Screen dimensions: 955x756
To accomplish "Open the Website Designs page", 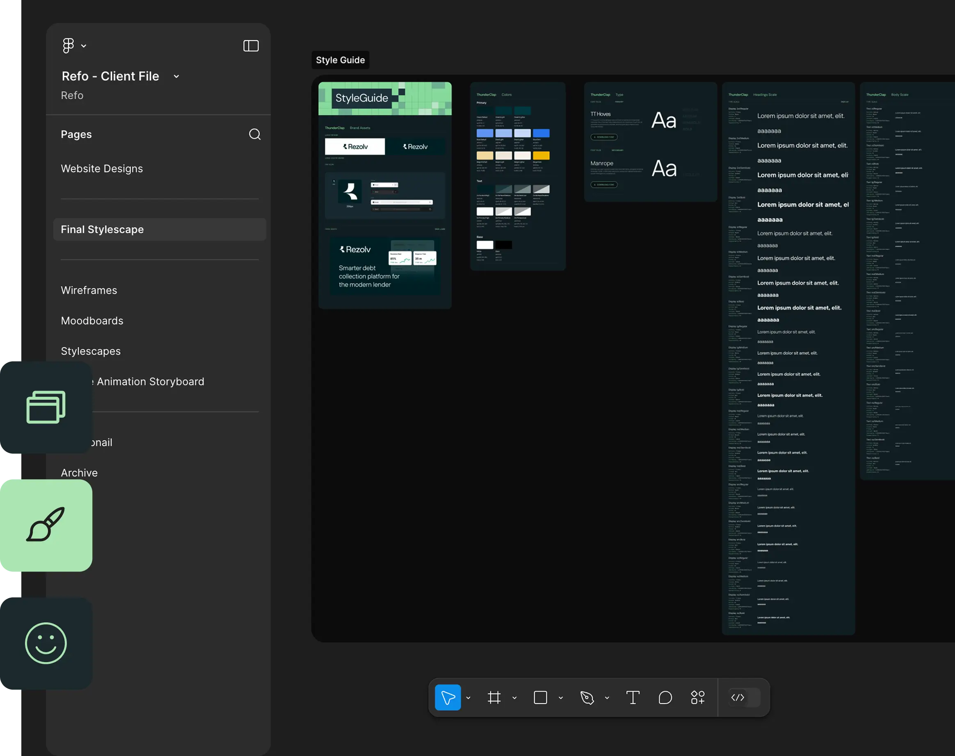I will click(102, 169).
